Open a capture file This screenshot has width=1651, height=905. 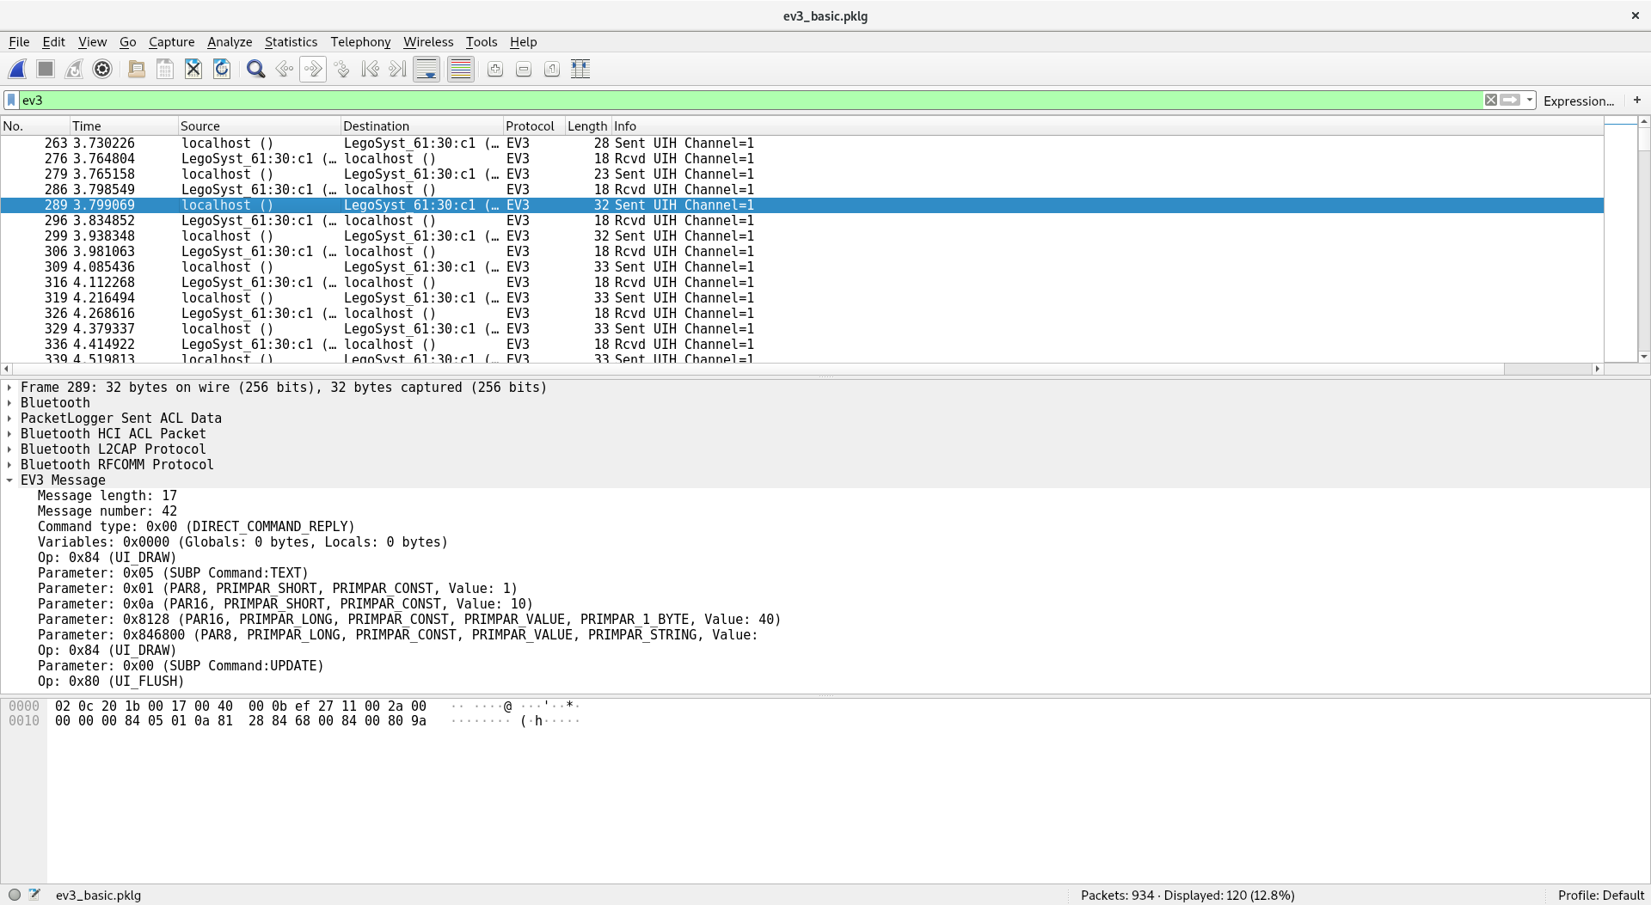click(136, 70)
